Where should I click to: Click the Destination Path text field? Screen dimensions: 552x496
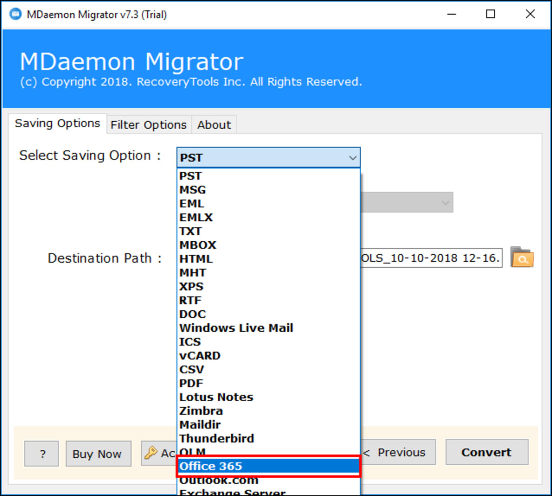click(431, 258)
